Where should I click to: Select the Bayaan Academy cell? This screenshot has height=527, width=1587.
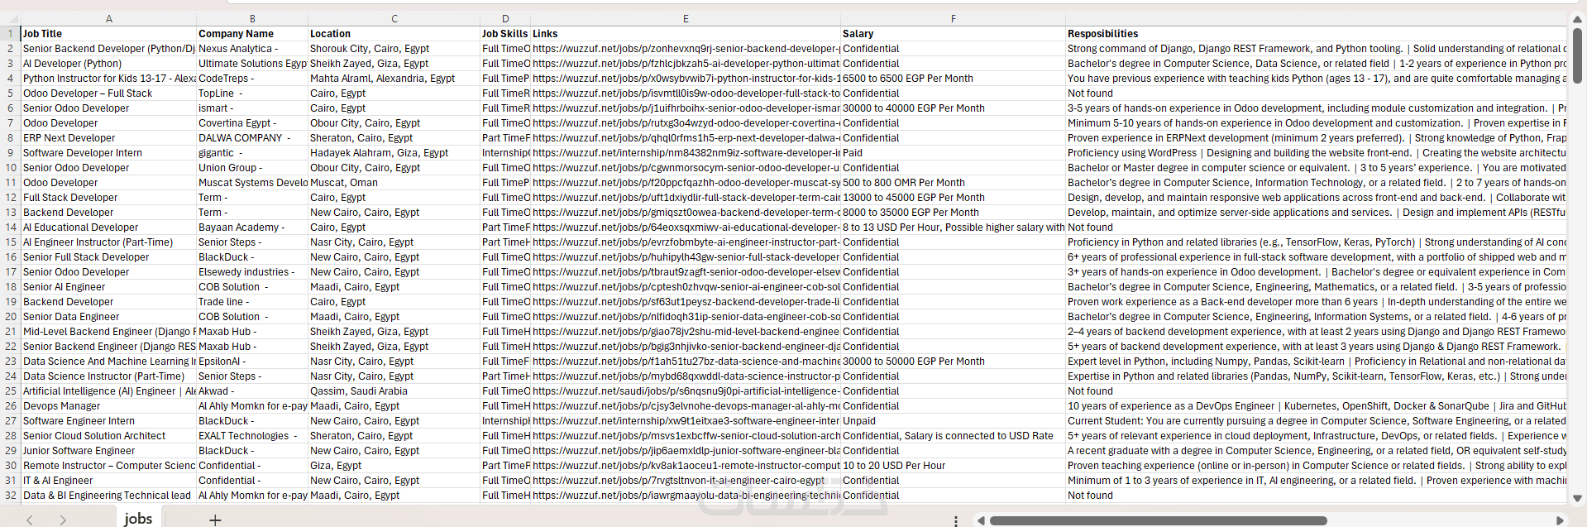click(252, 228)
